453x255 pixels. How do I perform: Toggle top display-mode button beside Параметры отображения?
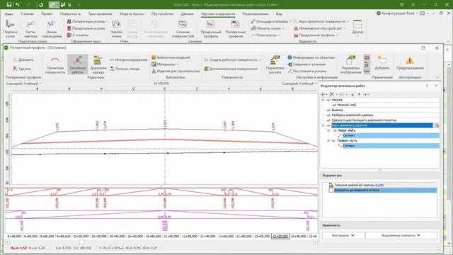coord(367,57)
